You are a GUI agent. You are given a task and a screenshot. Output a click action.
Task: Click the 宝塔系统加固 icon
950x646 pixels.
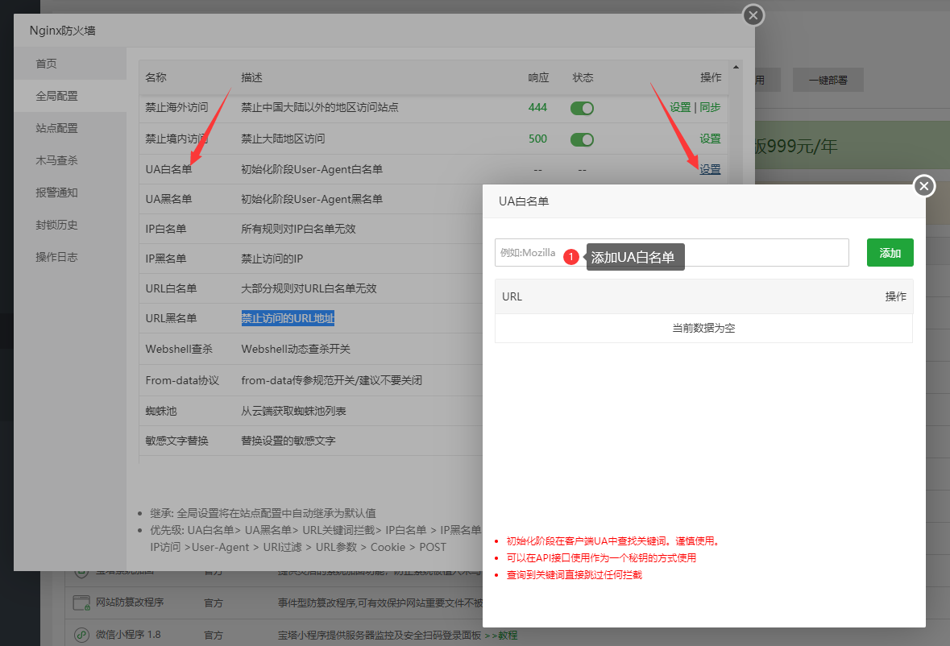[82, 573]
